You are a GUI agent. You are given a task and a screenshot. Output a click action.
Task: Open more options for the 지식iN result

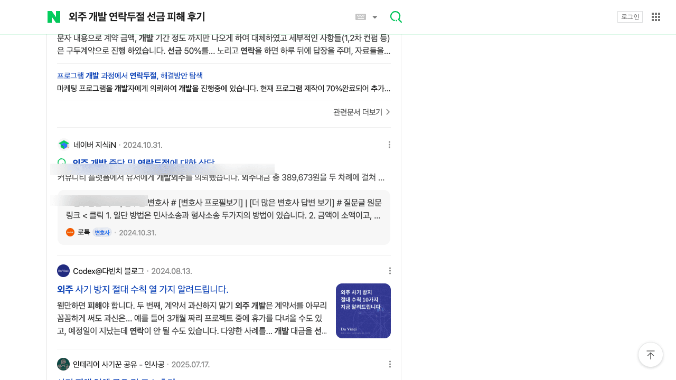pyautogui.click(x=389, y=144)
